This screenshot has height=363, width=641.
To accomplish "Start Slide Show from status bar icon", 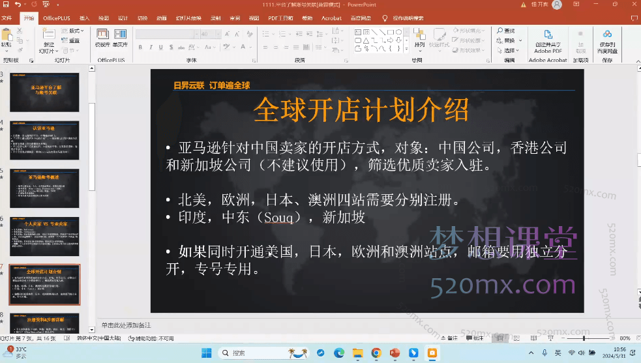I will tap(550, 338).
